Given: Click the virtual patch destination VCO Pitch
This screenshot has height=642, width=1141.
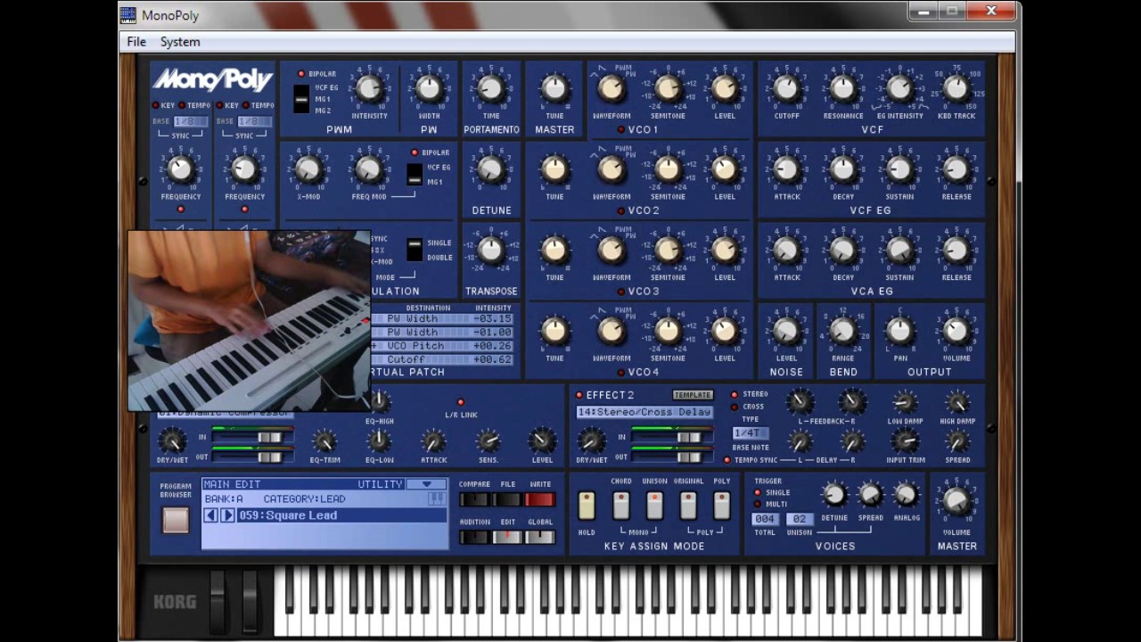Looking at the screenshot, I should point(415,346).
